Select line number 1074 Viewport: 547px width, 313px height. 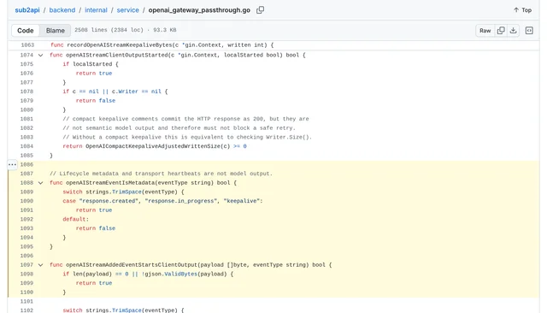click(x=26, y=55)
